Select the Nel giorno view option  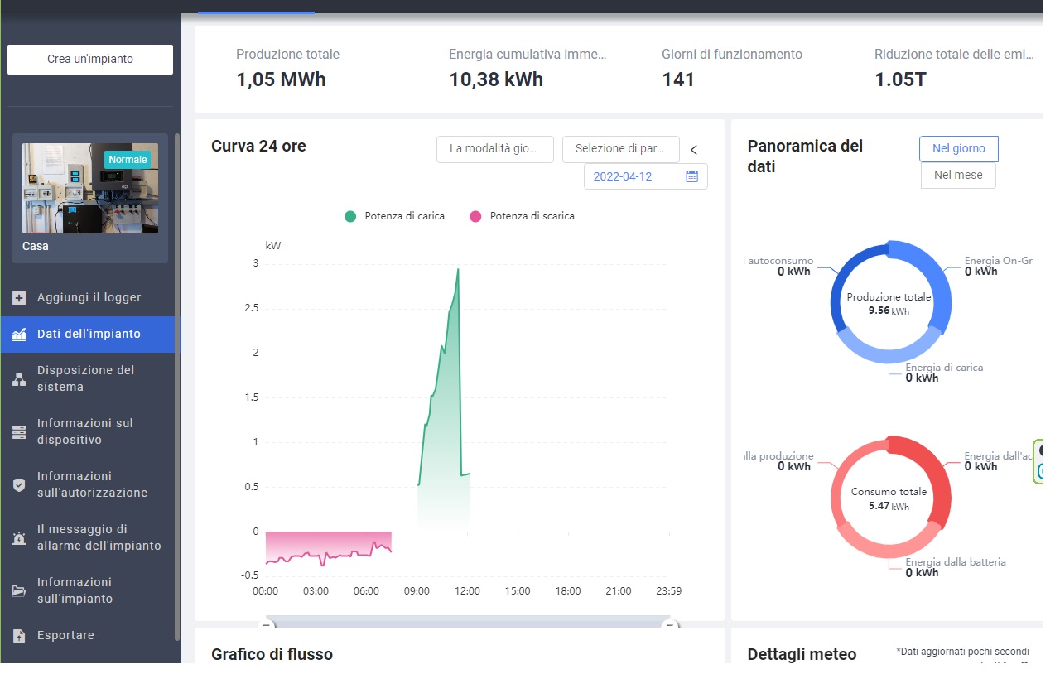coord(958,149)
